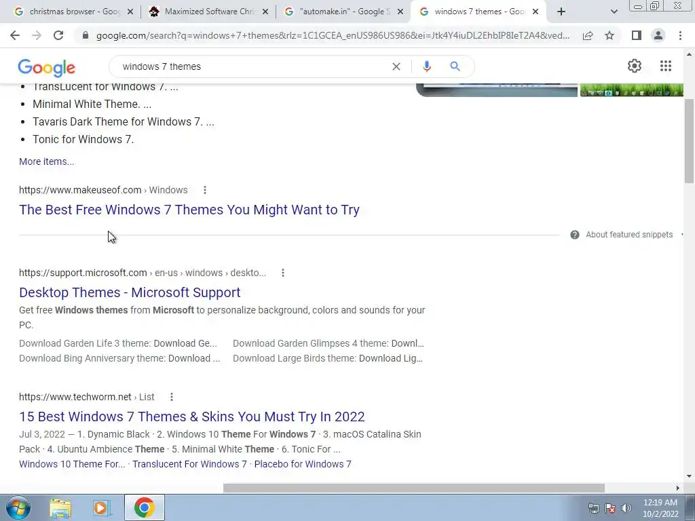The width and height of the screenshot is (695, 521).
Task: Go back to the previous page
Action: [x=15, y=35]
